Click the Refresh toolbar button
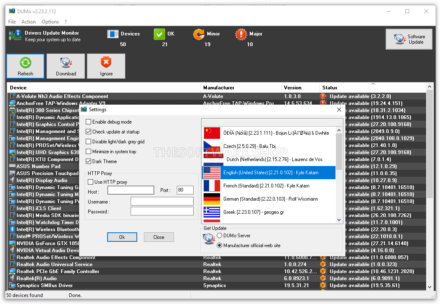Screen dimensions: 441x304 click(25, 66)
